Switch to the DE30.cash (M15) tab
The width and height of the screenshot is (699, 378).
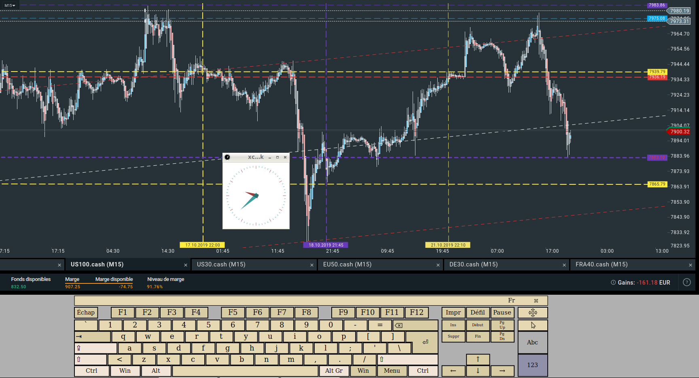click(x=474, y=264)
